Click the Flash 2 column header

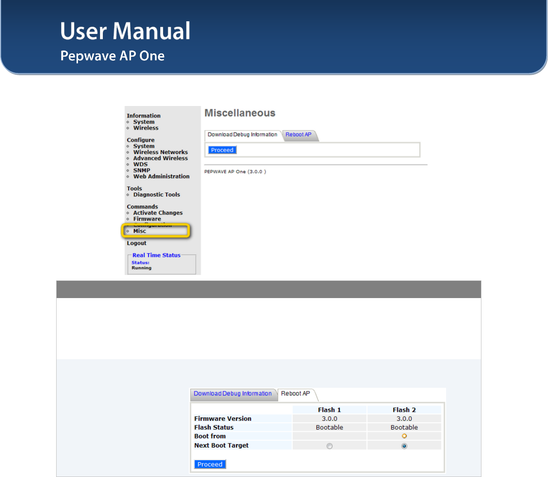point(404,410)
